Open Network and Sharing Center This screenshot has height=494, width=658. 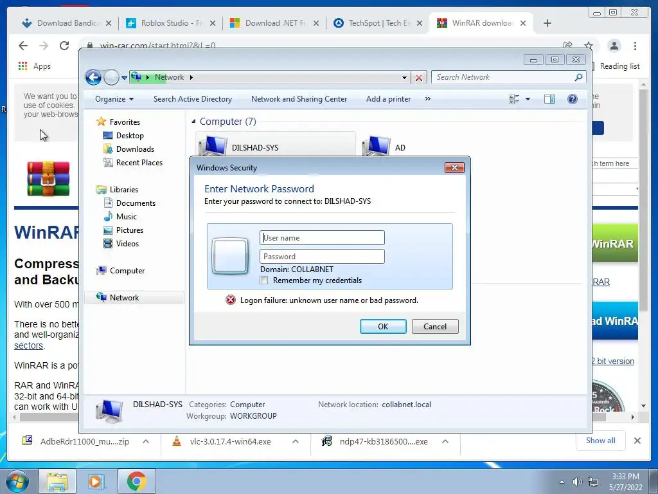299,99
